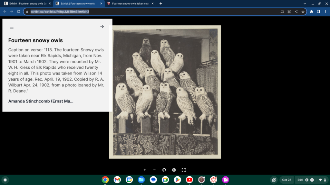Cast or send page to devices icon
Screen dimensions: 330x185
coord(282,12)
